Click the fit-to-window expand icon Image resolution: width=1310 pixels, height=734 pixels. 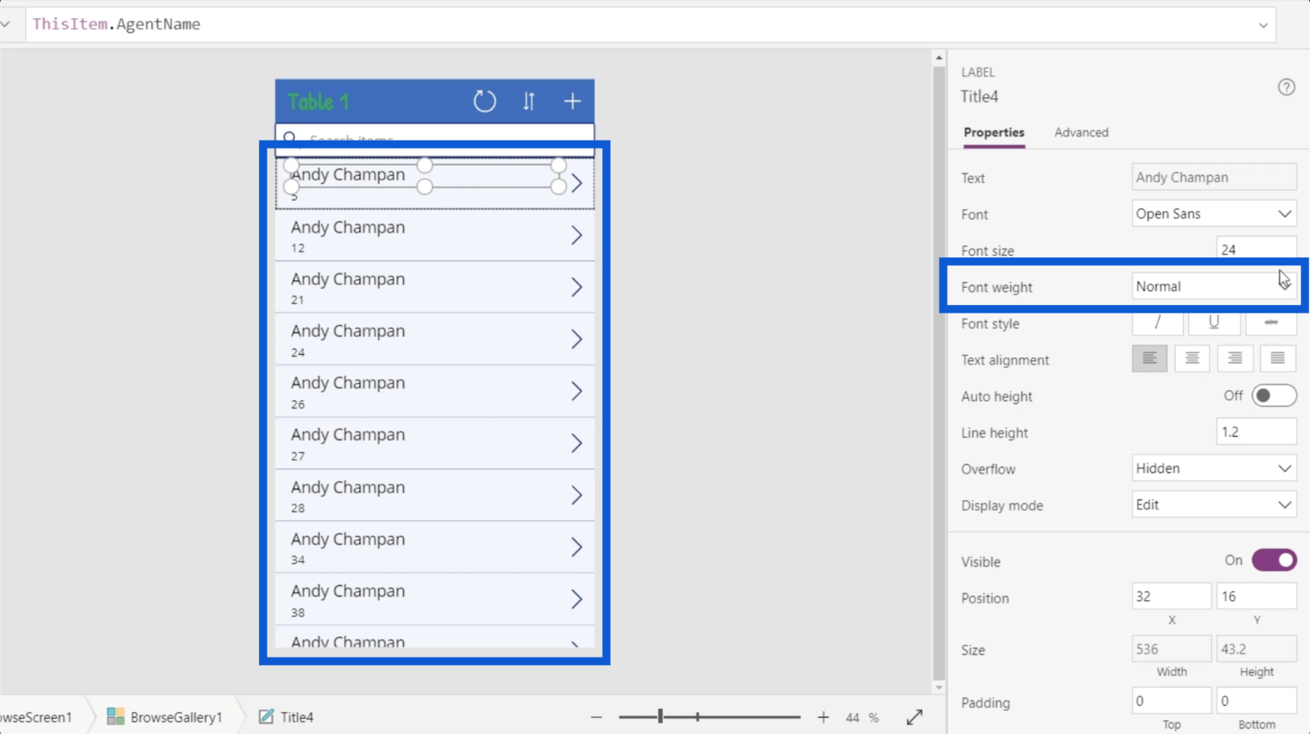coord(915,717)
